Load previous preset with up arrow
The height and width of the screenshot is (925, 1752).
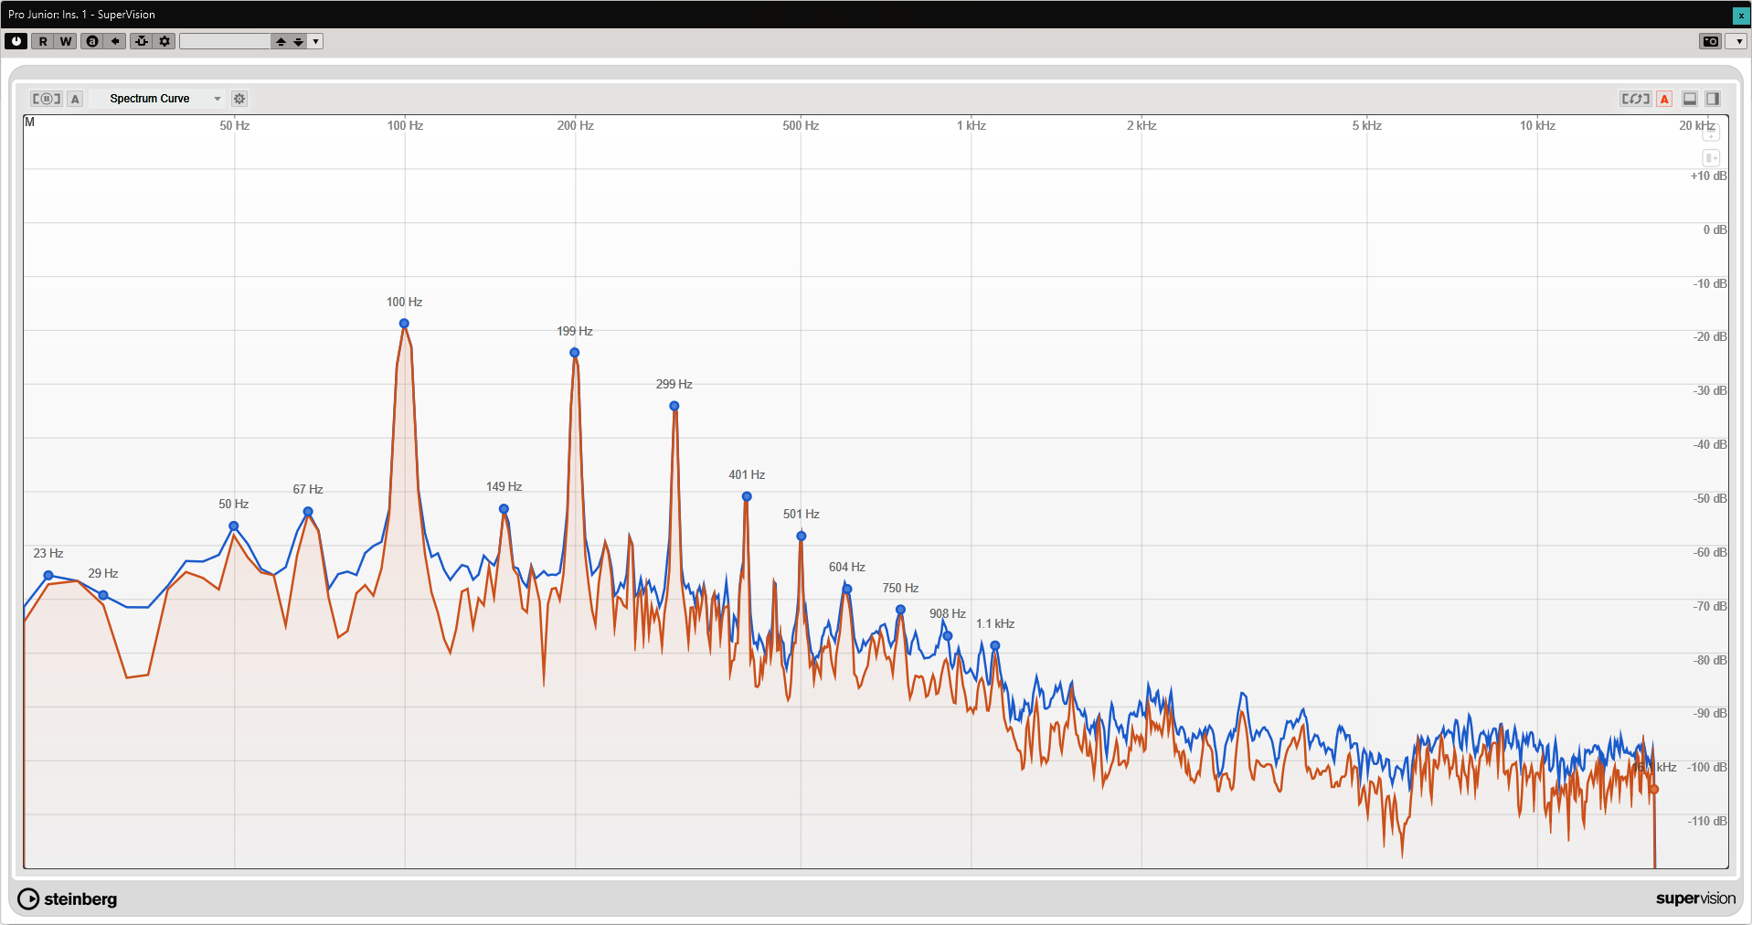tap(281, 41)
